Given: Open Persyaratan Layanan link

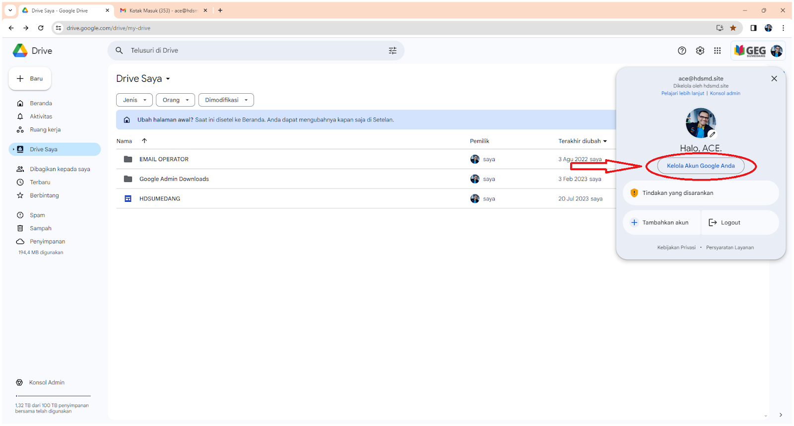Looking at the screenshot, I should pos(730,247).
